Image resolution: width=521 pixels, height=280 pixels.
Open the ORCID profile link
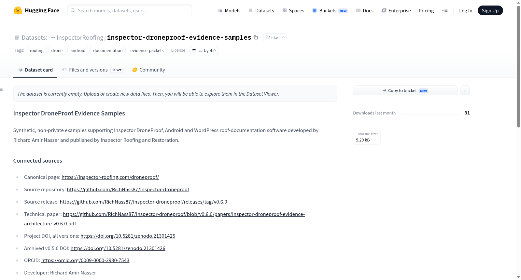[85, 260]
